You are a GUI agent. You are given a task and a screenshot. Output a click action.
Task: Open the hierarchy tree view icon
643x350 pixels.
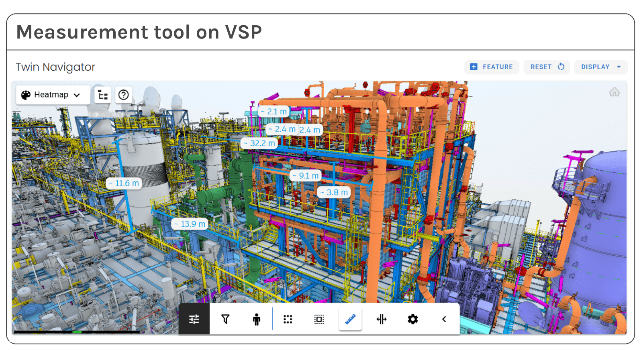[x=103, y=95]
